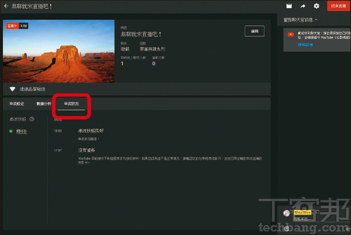
Task: Click the share arrow icon
Action: point(302,6)
